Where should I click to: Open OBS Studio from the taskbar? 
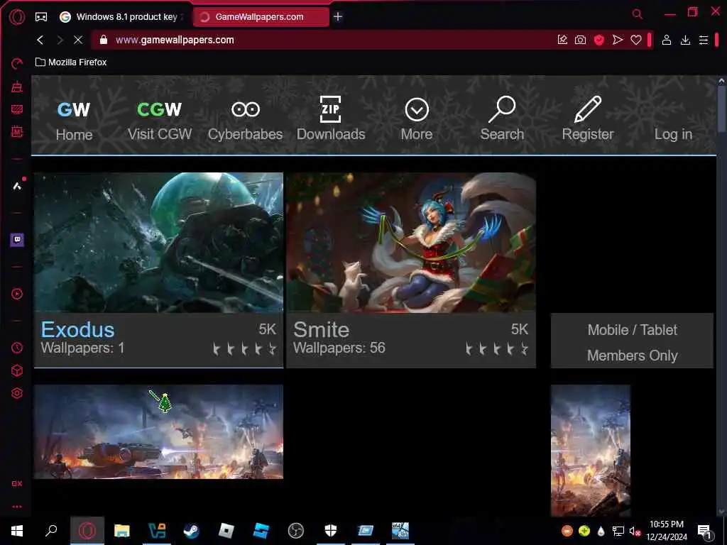[296, 531]
